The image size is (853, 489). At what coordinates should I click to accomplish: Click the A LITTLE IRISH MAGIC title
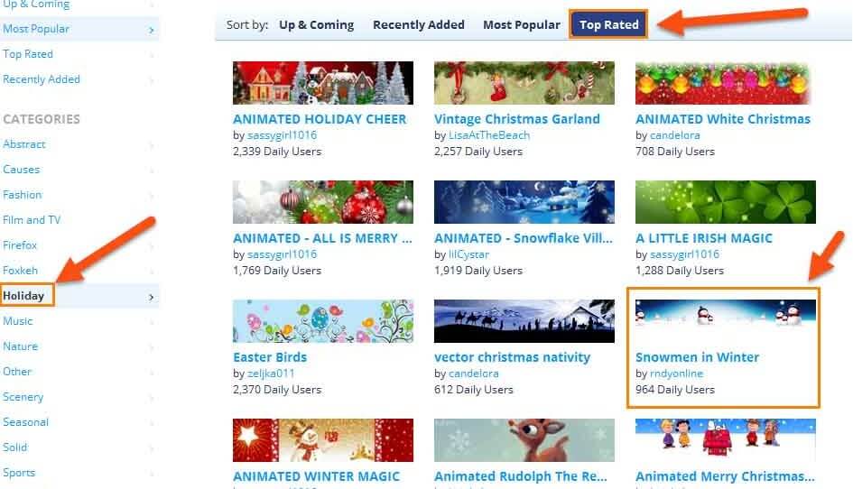(x=704, y=238)
